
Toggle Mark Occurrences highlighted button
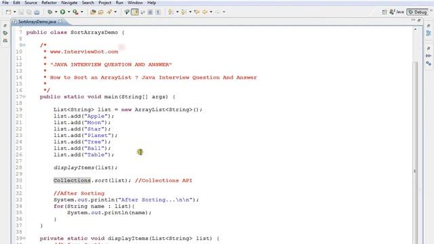tap(135, 12)
